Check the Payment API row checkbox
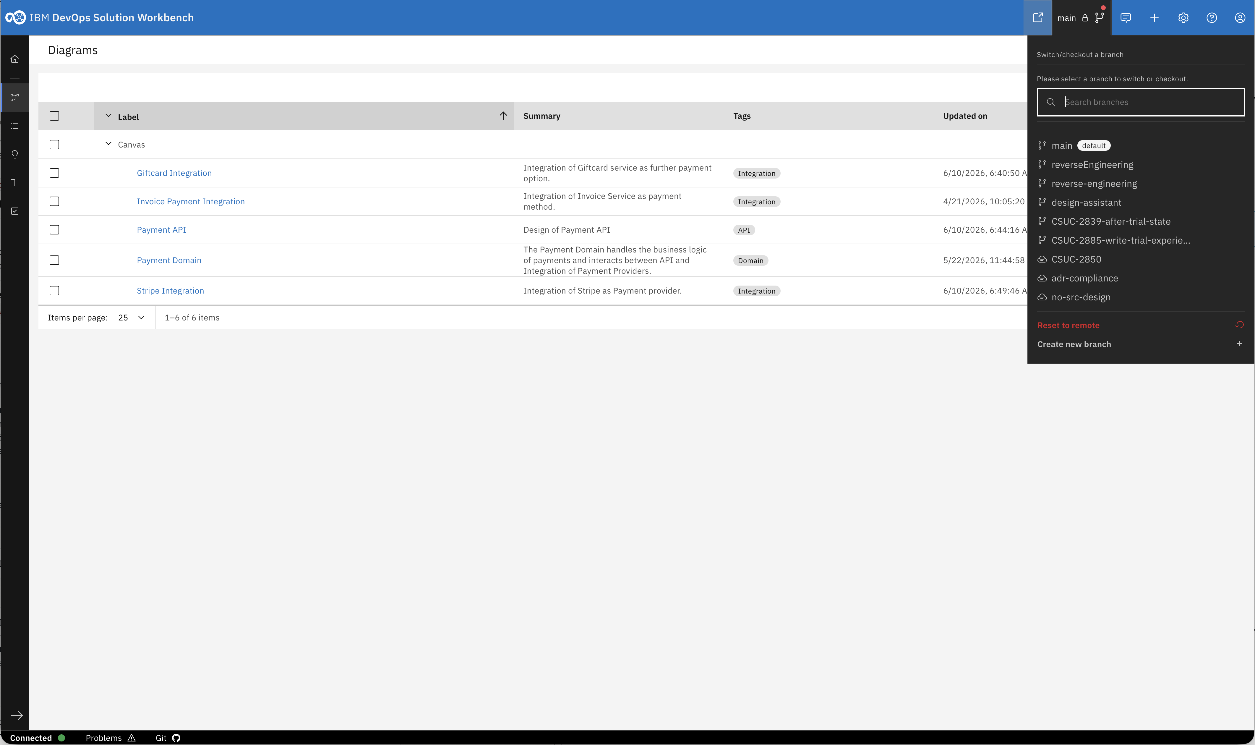 click(54, 229)
